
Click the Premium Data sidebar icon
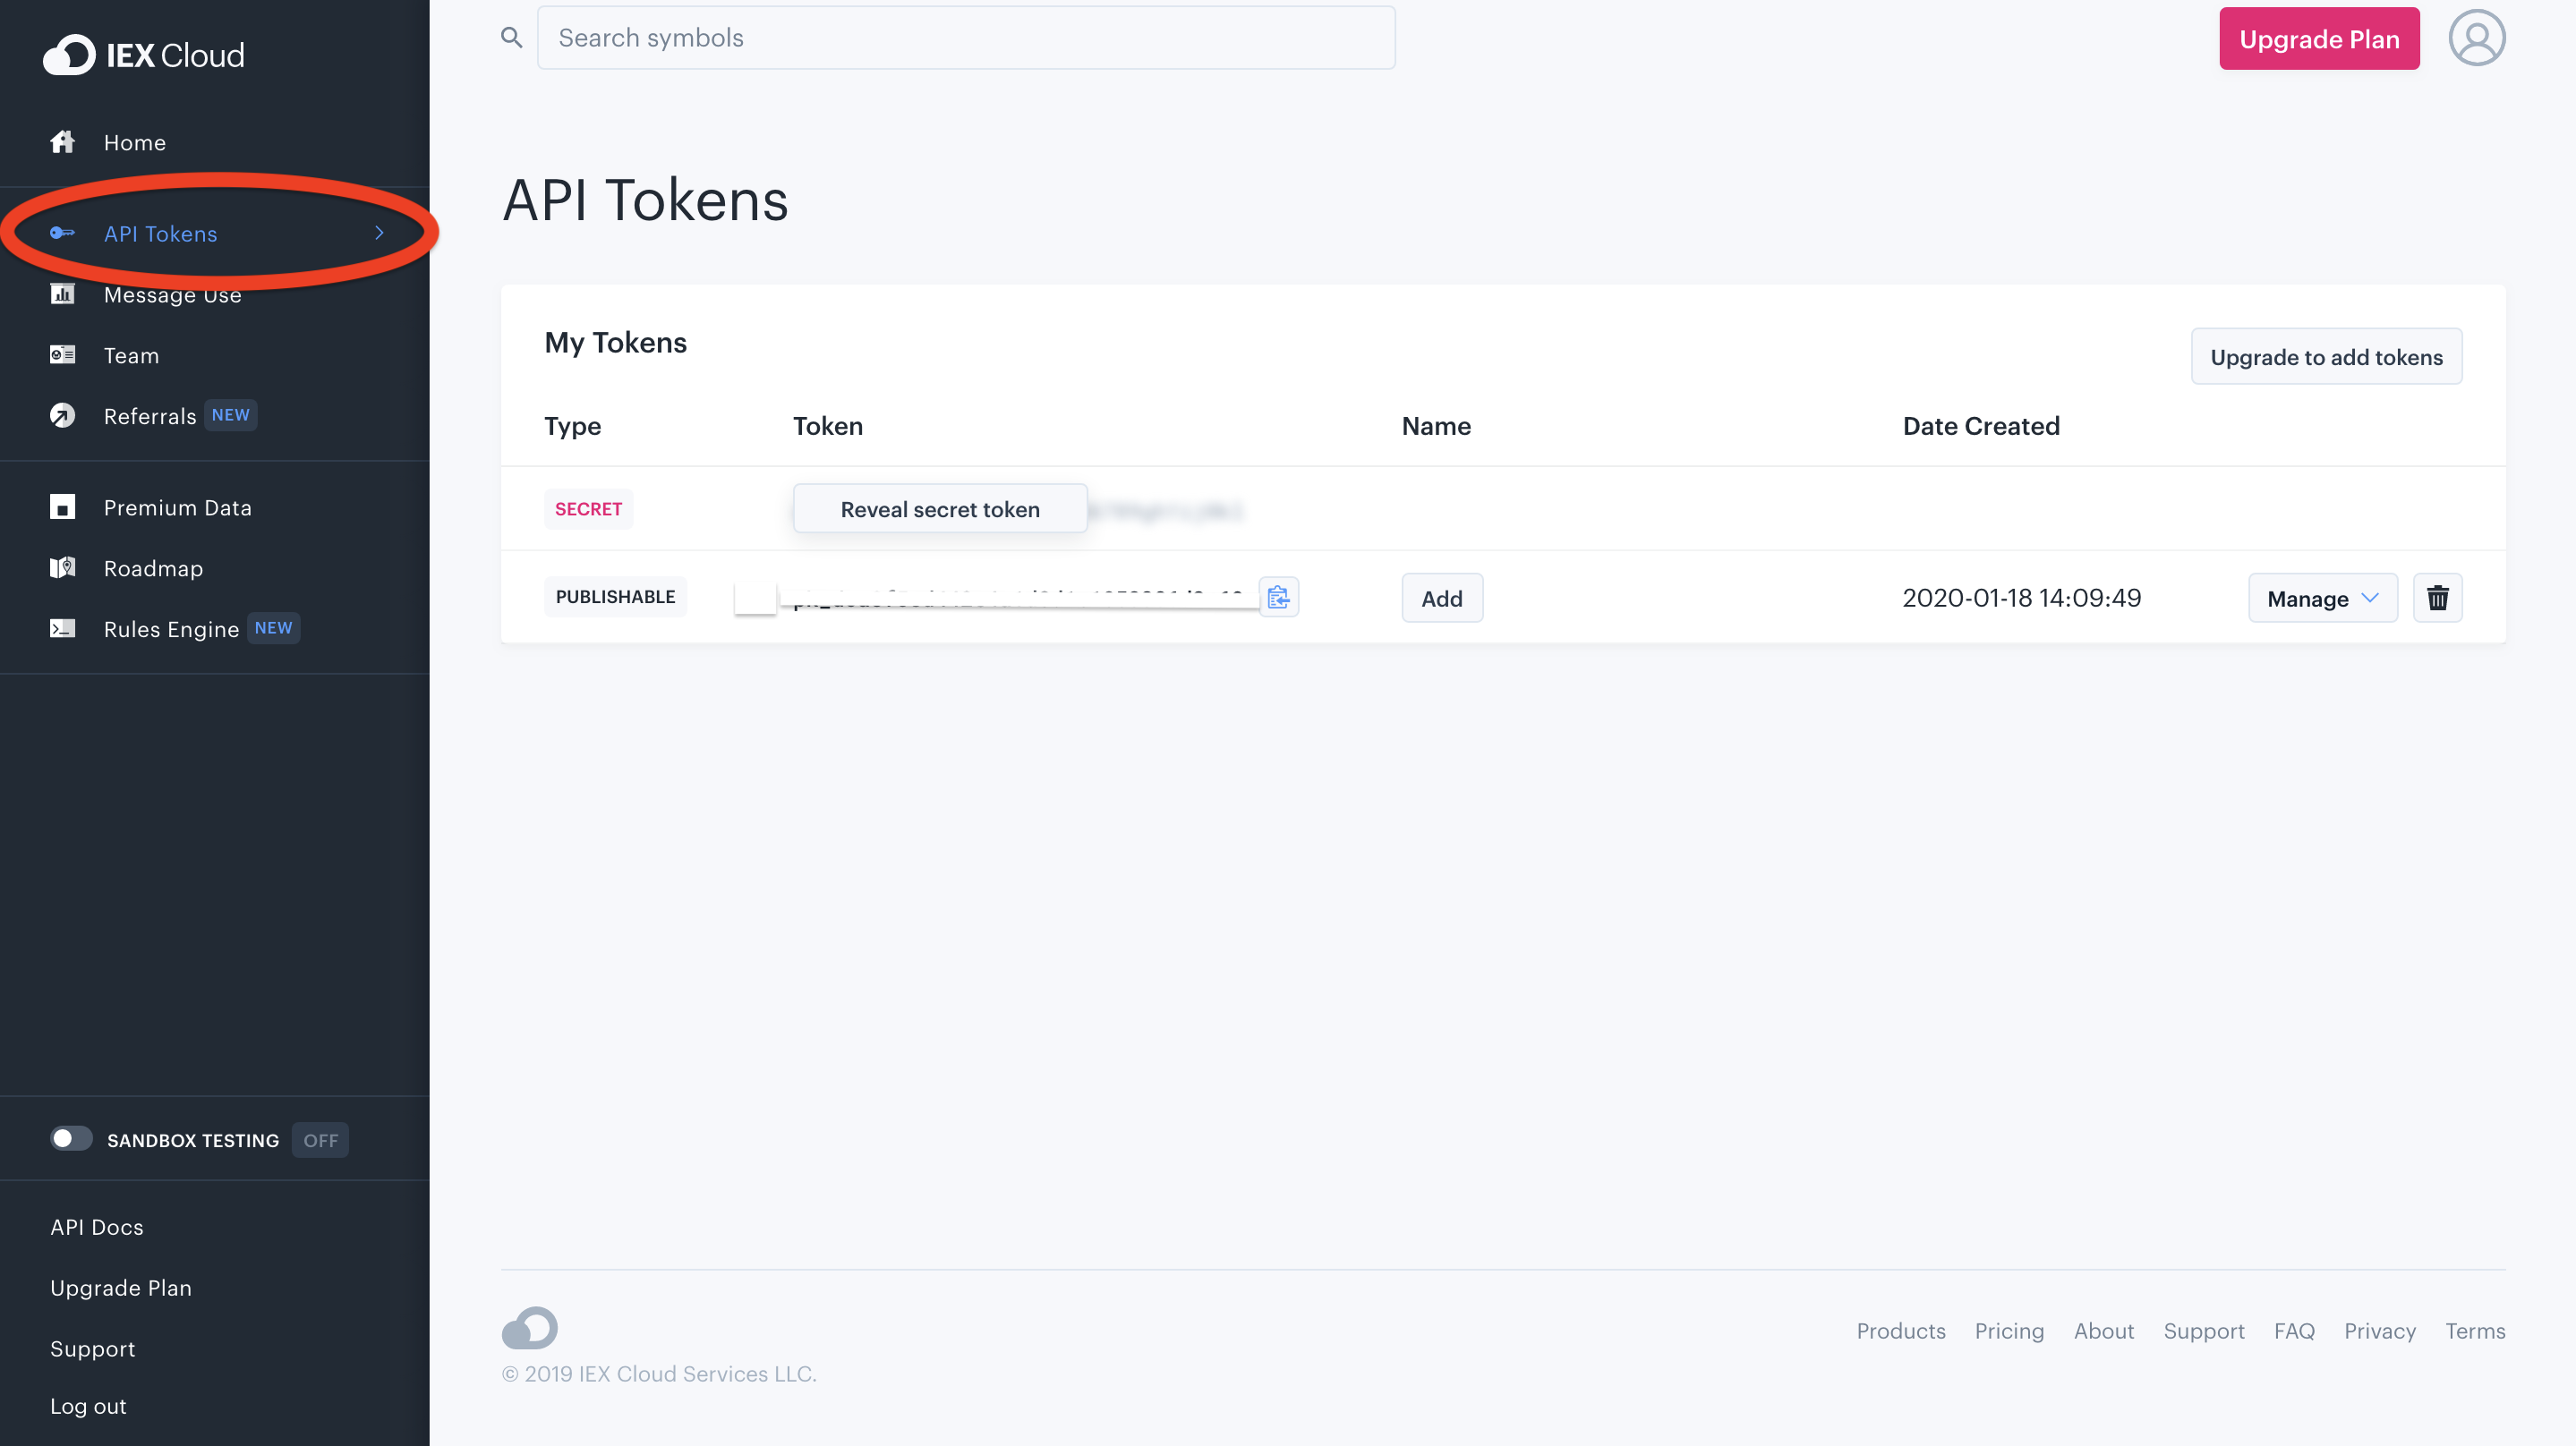tap(62, 507)
